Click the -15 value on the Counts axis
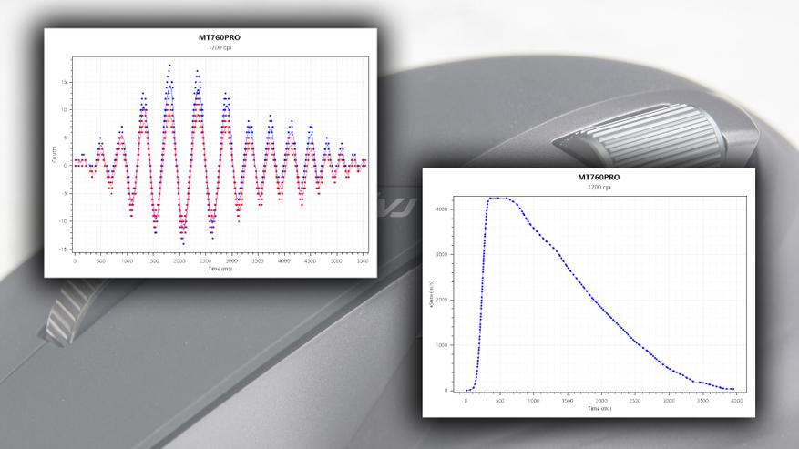Image resolution: width=799 pixels, height=449 pixels. (x=62, y=250)
